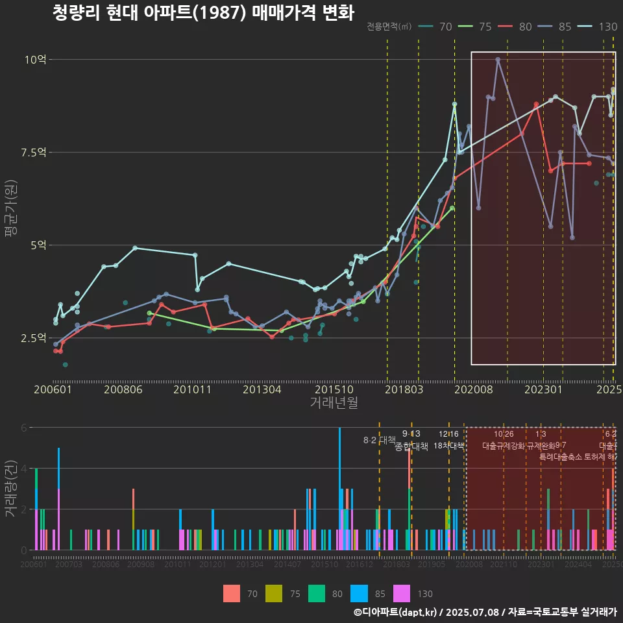Select the blue 85 swatch in bar legend

pyautogui.click(x=359, y=594)
